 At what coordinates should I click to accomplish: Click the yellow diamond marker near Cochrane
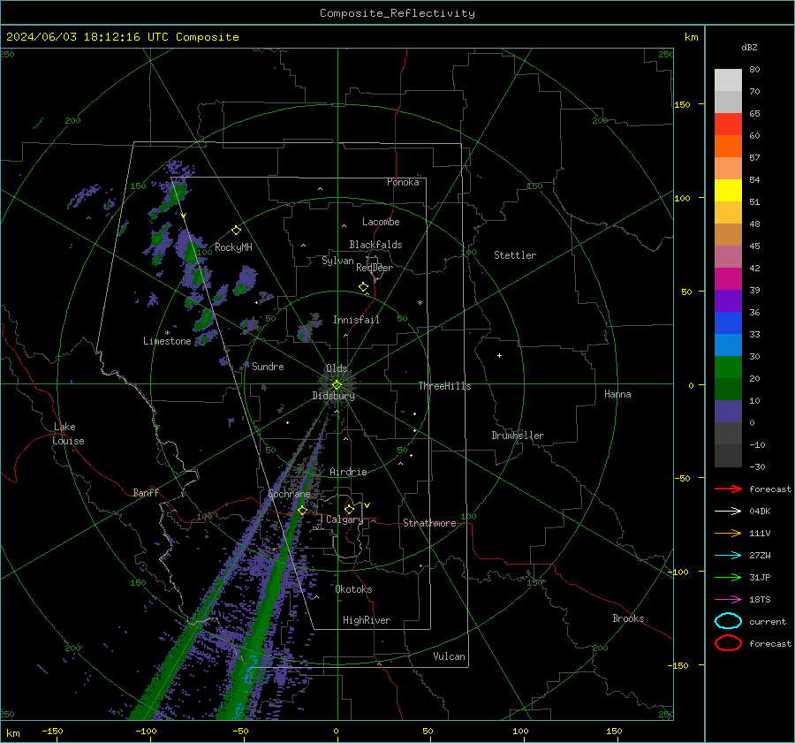click(x=302, y=511)
